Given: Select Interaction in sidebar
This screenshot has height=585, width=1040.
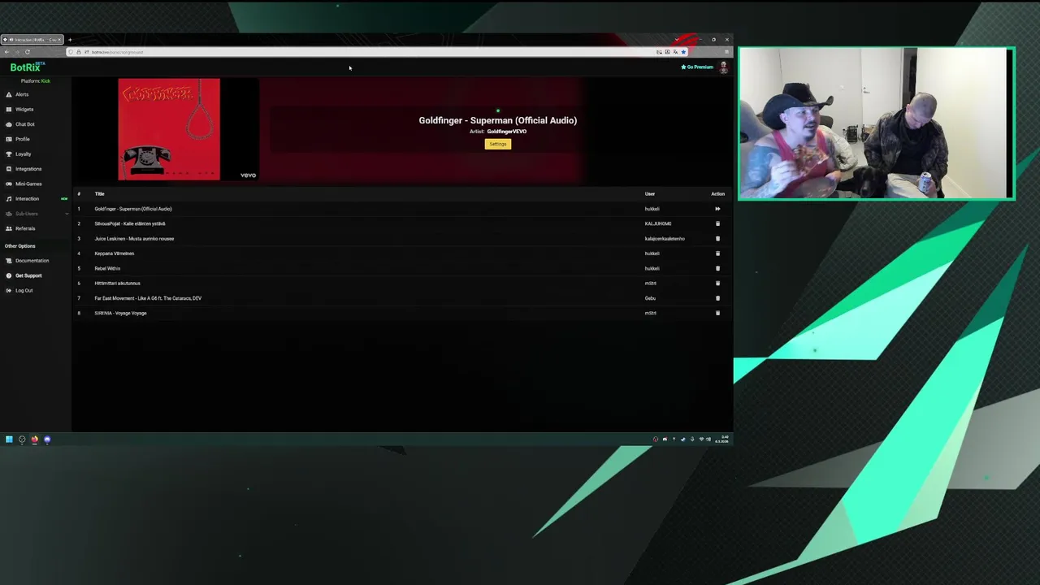Looking at the screenshot, I should click(x=27, y=198).
